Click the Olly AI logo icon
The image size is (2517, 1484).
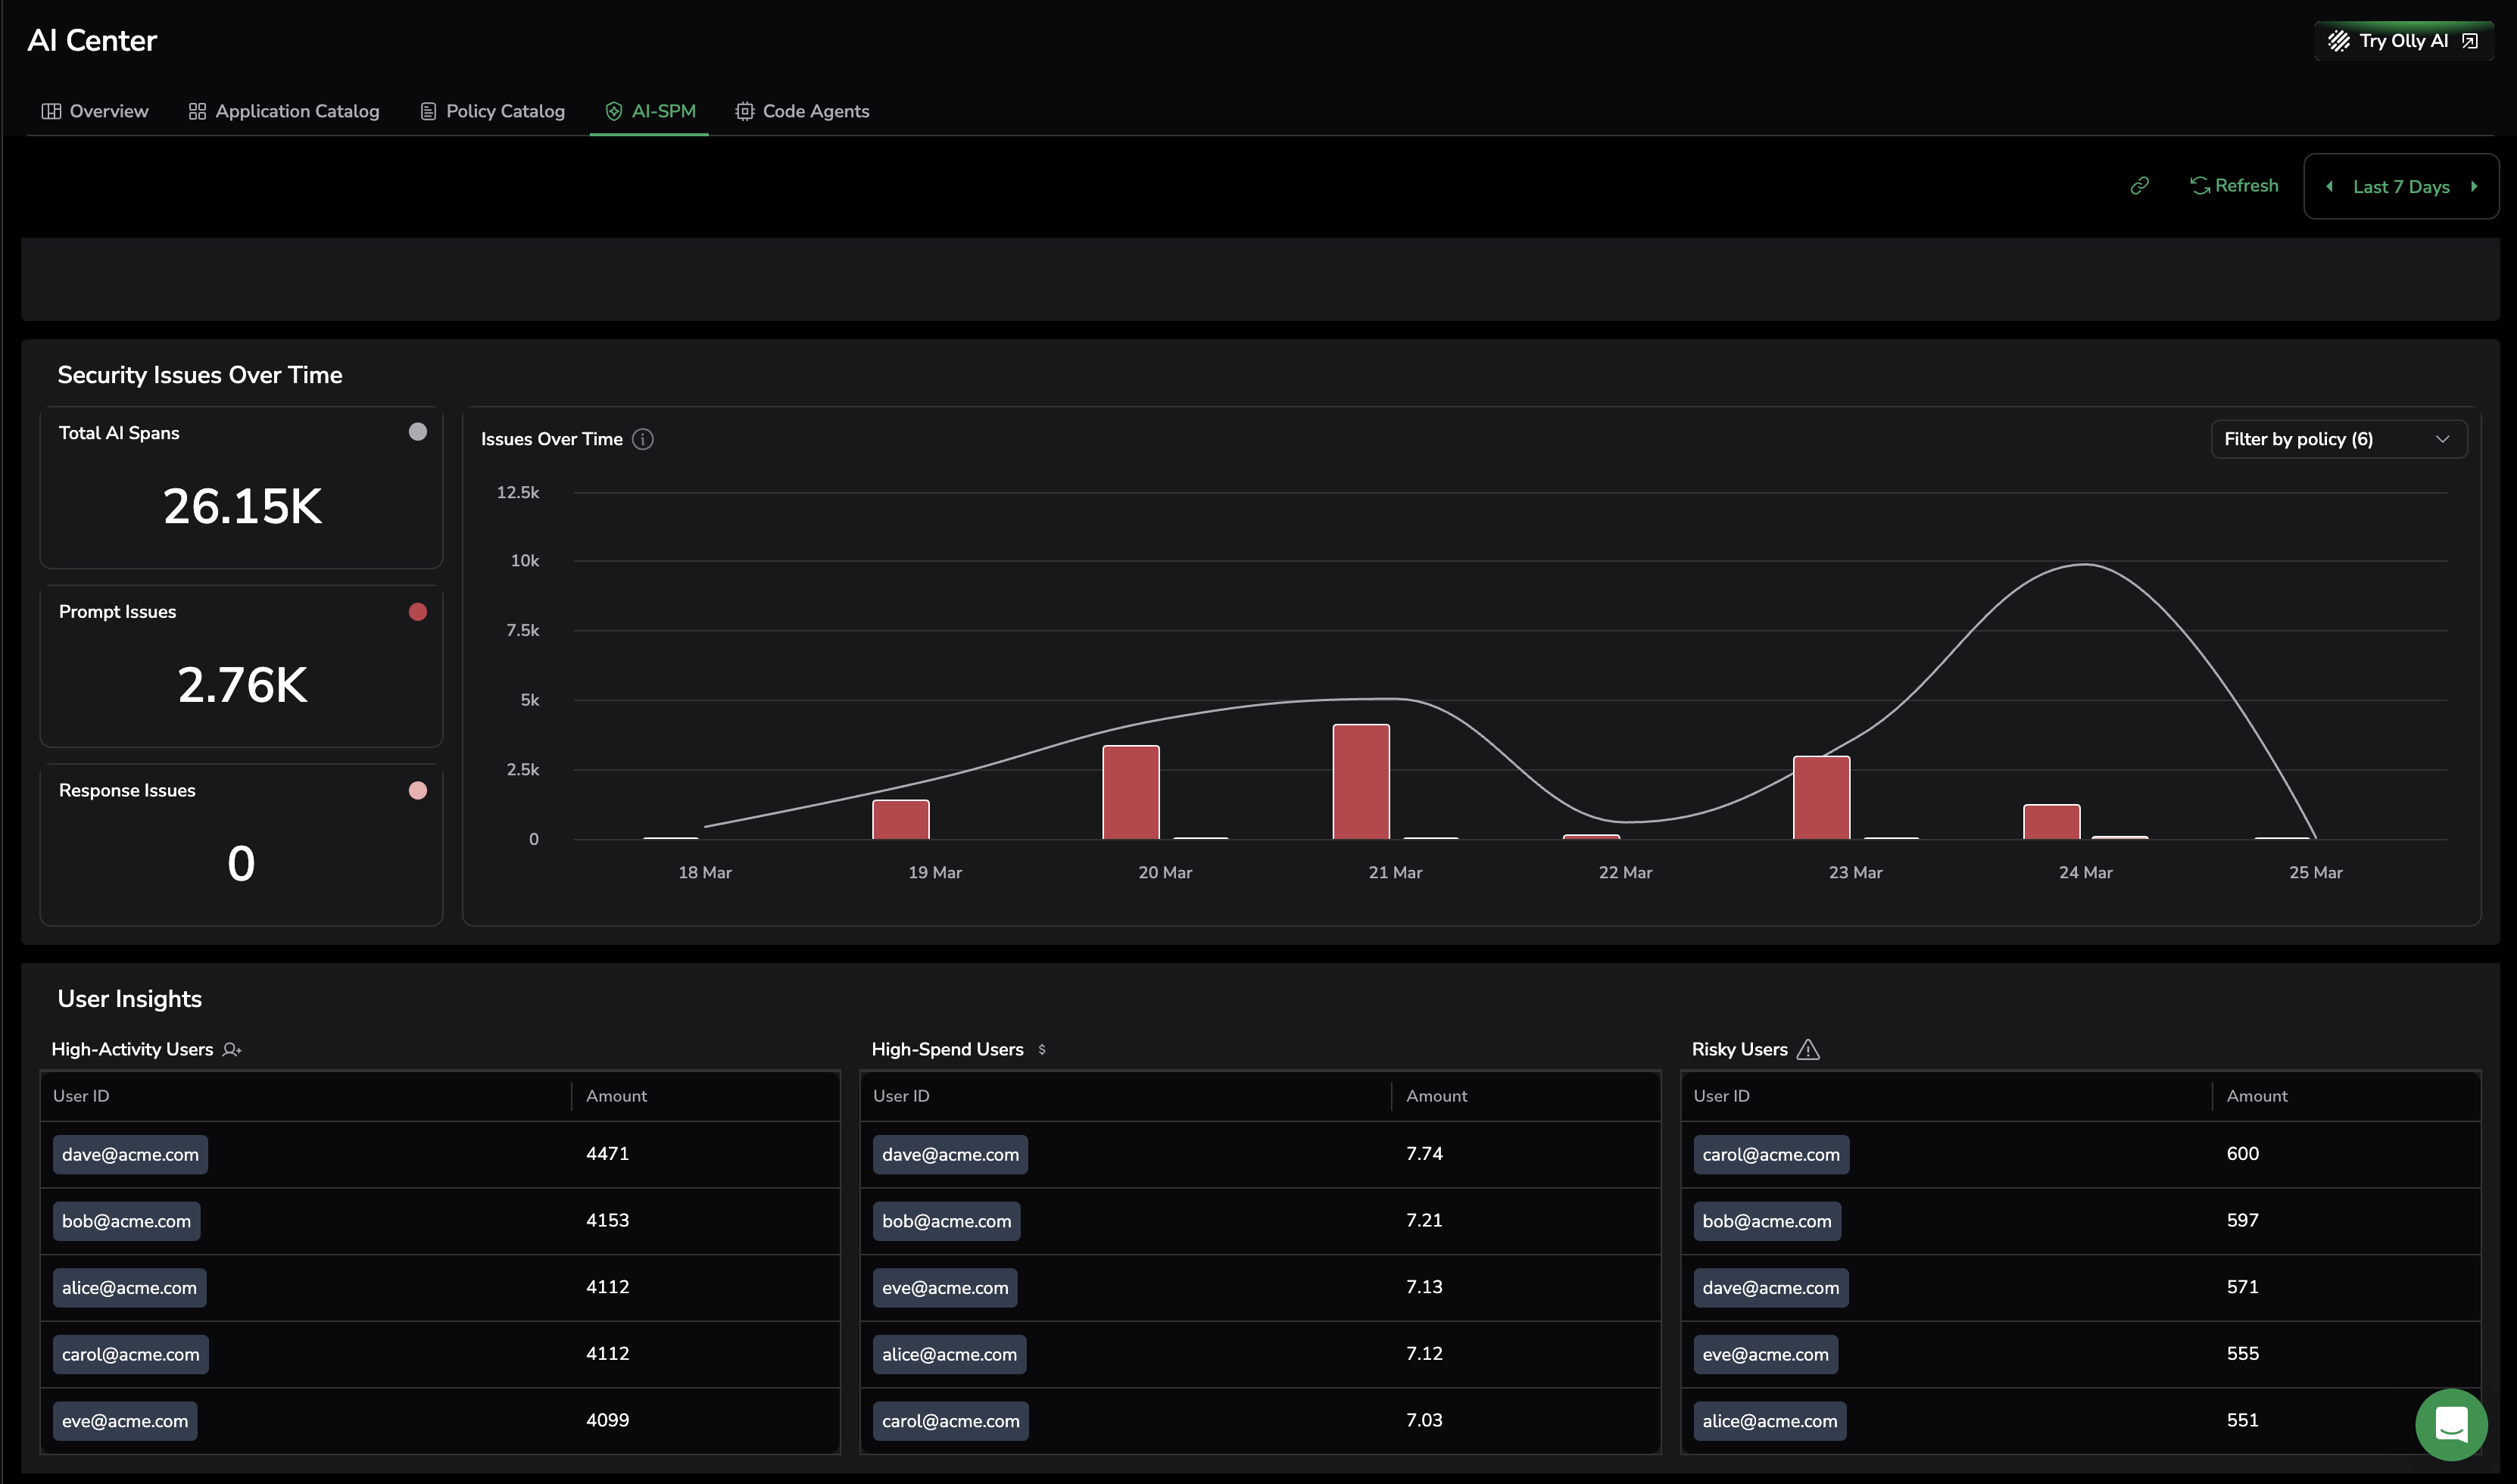[2338, 41]
